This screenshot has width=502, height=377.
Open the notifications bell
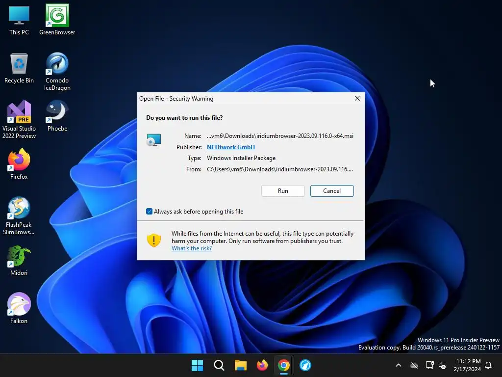click(x=488, y=365)
